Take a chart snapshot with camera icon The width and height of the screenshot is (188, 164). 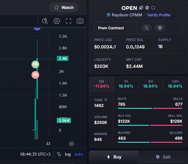80,21
